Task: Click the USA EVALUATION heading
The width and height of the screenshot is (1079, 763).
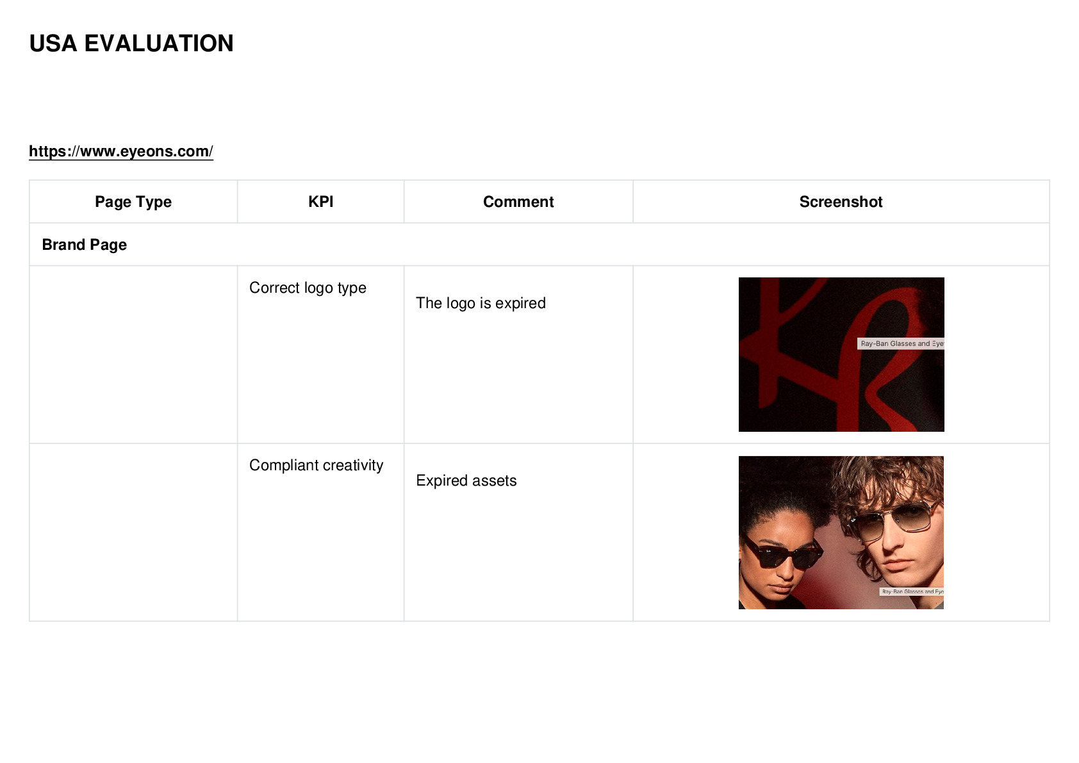Action: [131, 44]
